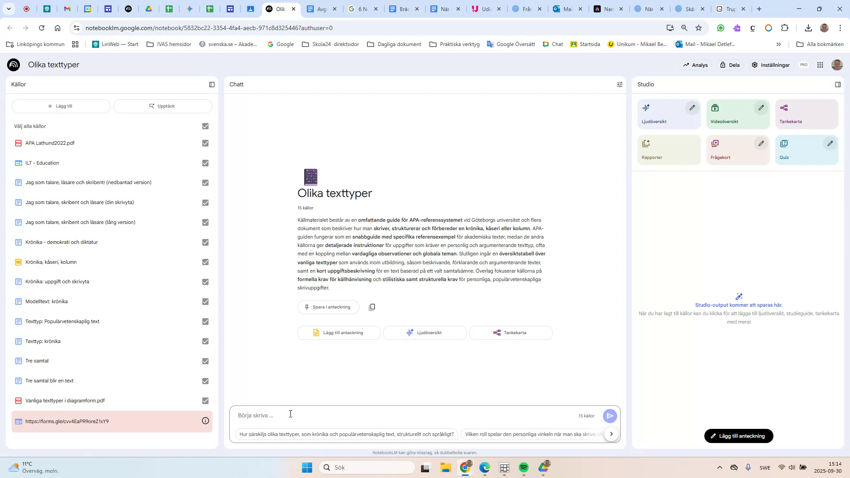Open the Google apps grid menu
This screenshot has width=850, height=478.
tap(820, 65)
